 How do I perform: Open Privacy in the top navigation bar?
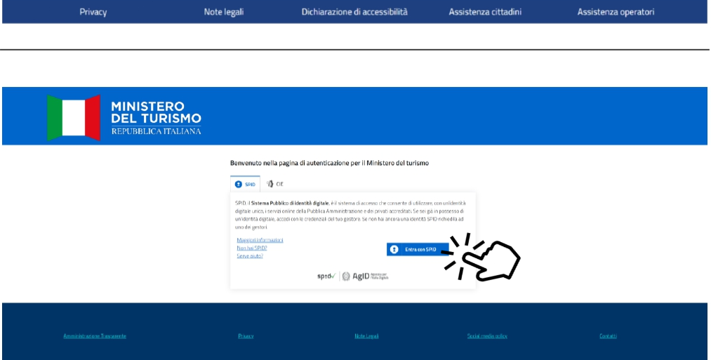(93, 12)
